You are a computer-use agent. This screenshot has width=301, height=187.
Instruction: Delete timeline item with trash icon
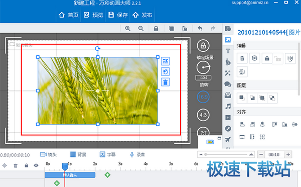[16, 165]
